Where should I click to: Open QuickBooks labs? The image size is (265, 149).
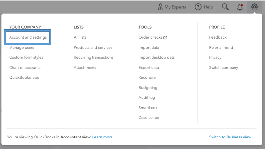(24, 78)
